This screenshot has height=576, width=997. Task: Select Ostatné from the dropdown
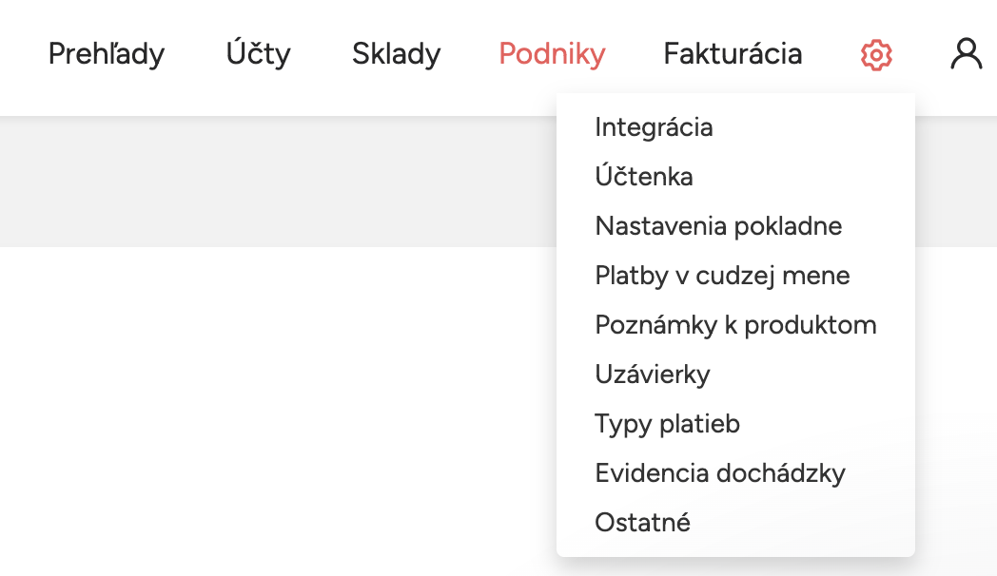[x=642, y=522]
